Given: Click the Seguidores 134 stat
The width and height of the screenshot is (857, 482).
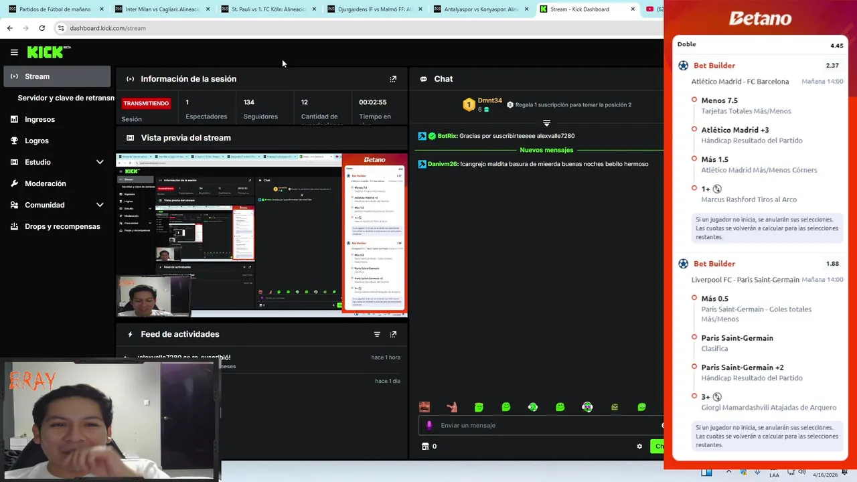Looking at the screenshot, I should pyautogui.click(x=260, y=109).
